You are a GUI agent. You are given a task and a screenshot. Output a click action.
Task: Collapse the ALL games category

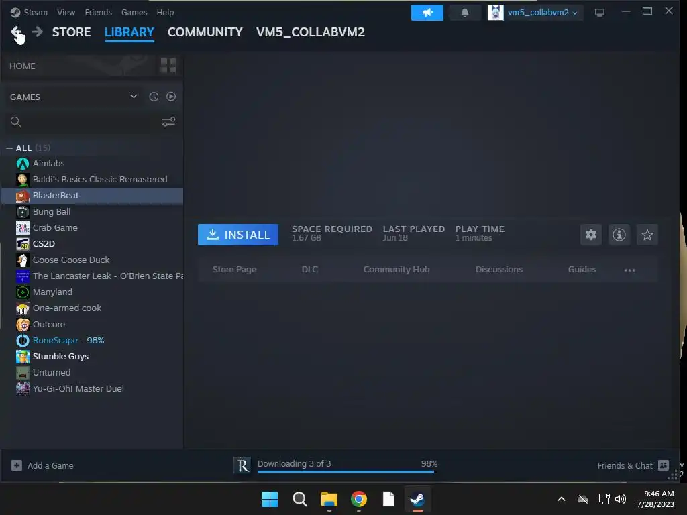(x=9, y=148)
